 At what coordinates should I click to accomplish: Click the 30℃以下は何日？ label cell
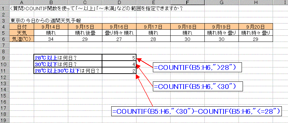click(68, 64)
